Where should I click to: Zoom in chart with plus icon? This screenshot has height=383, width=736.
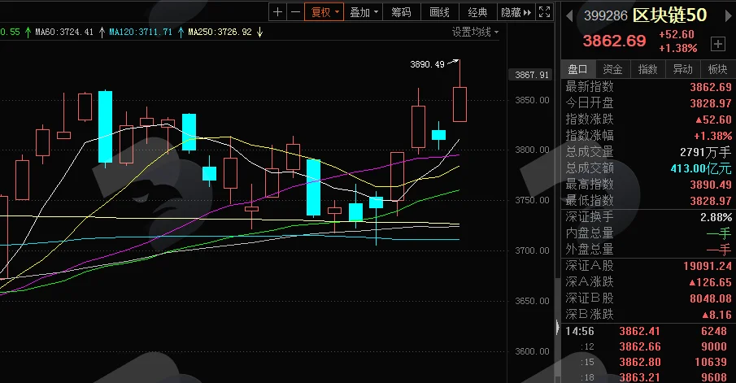point(277,12)
